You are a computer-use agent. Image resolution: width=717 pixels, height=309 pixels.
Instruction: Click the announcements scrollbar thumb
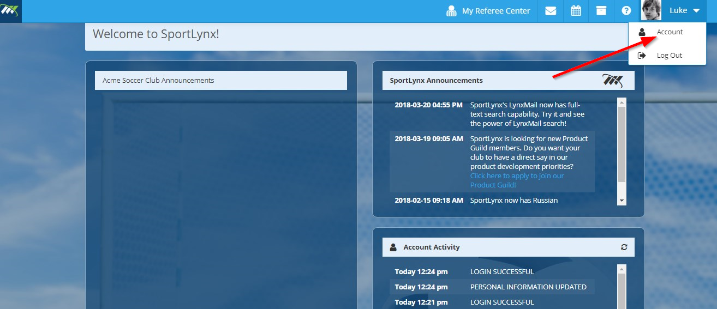(x=622, y=144)
